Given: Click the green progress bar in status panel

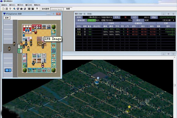Looking at the screenshot, I should 91,20.
